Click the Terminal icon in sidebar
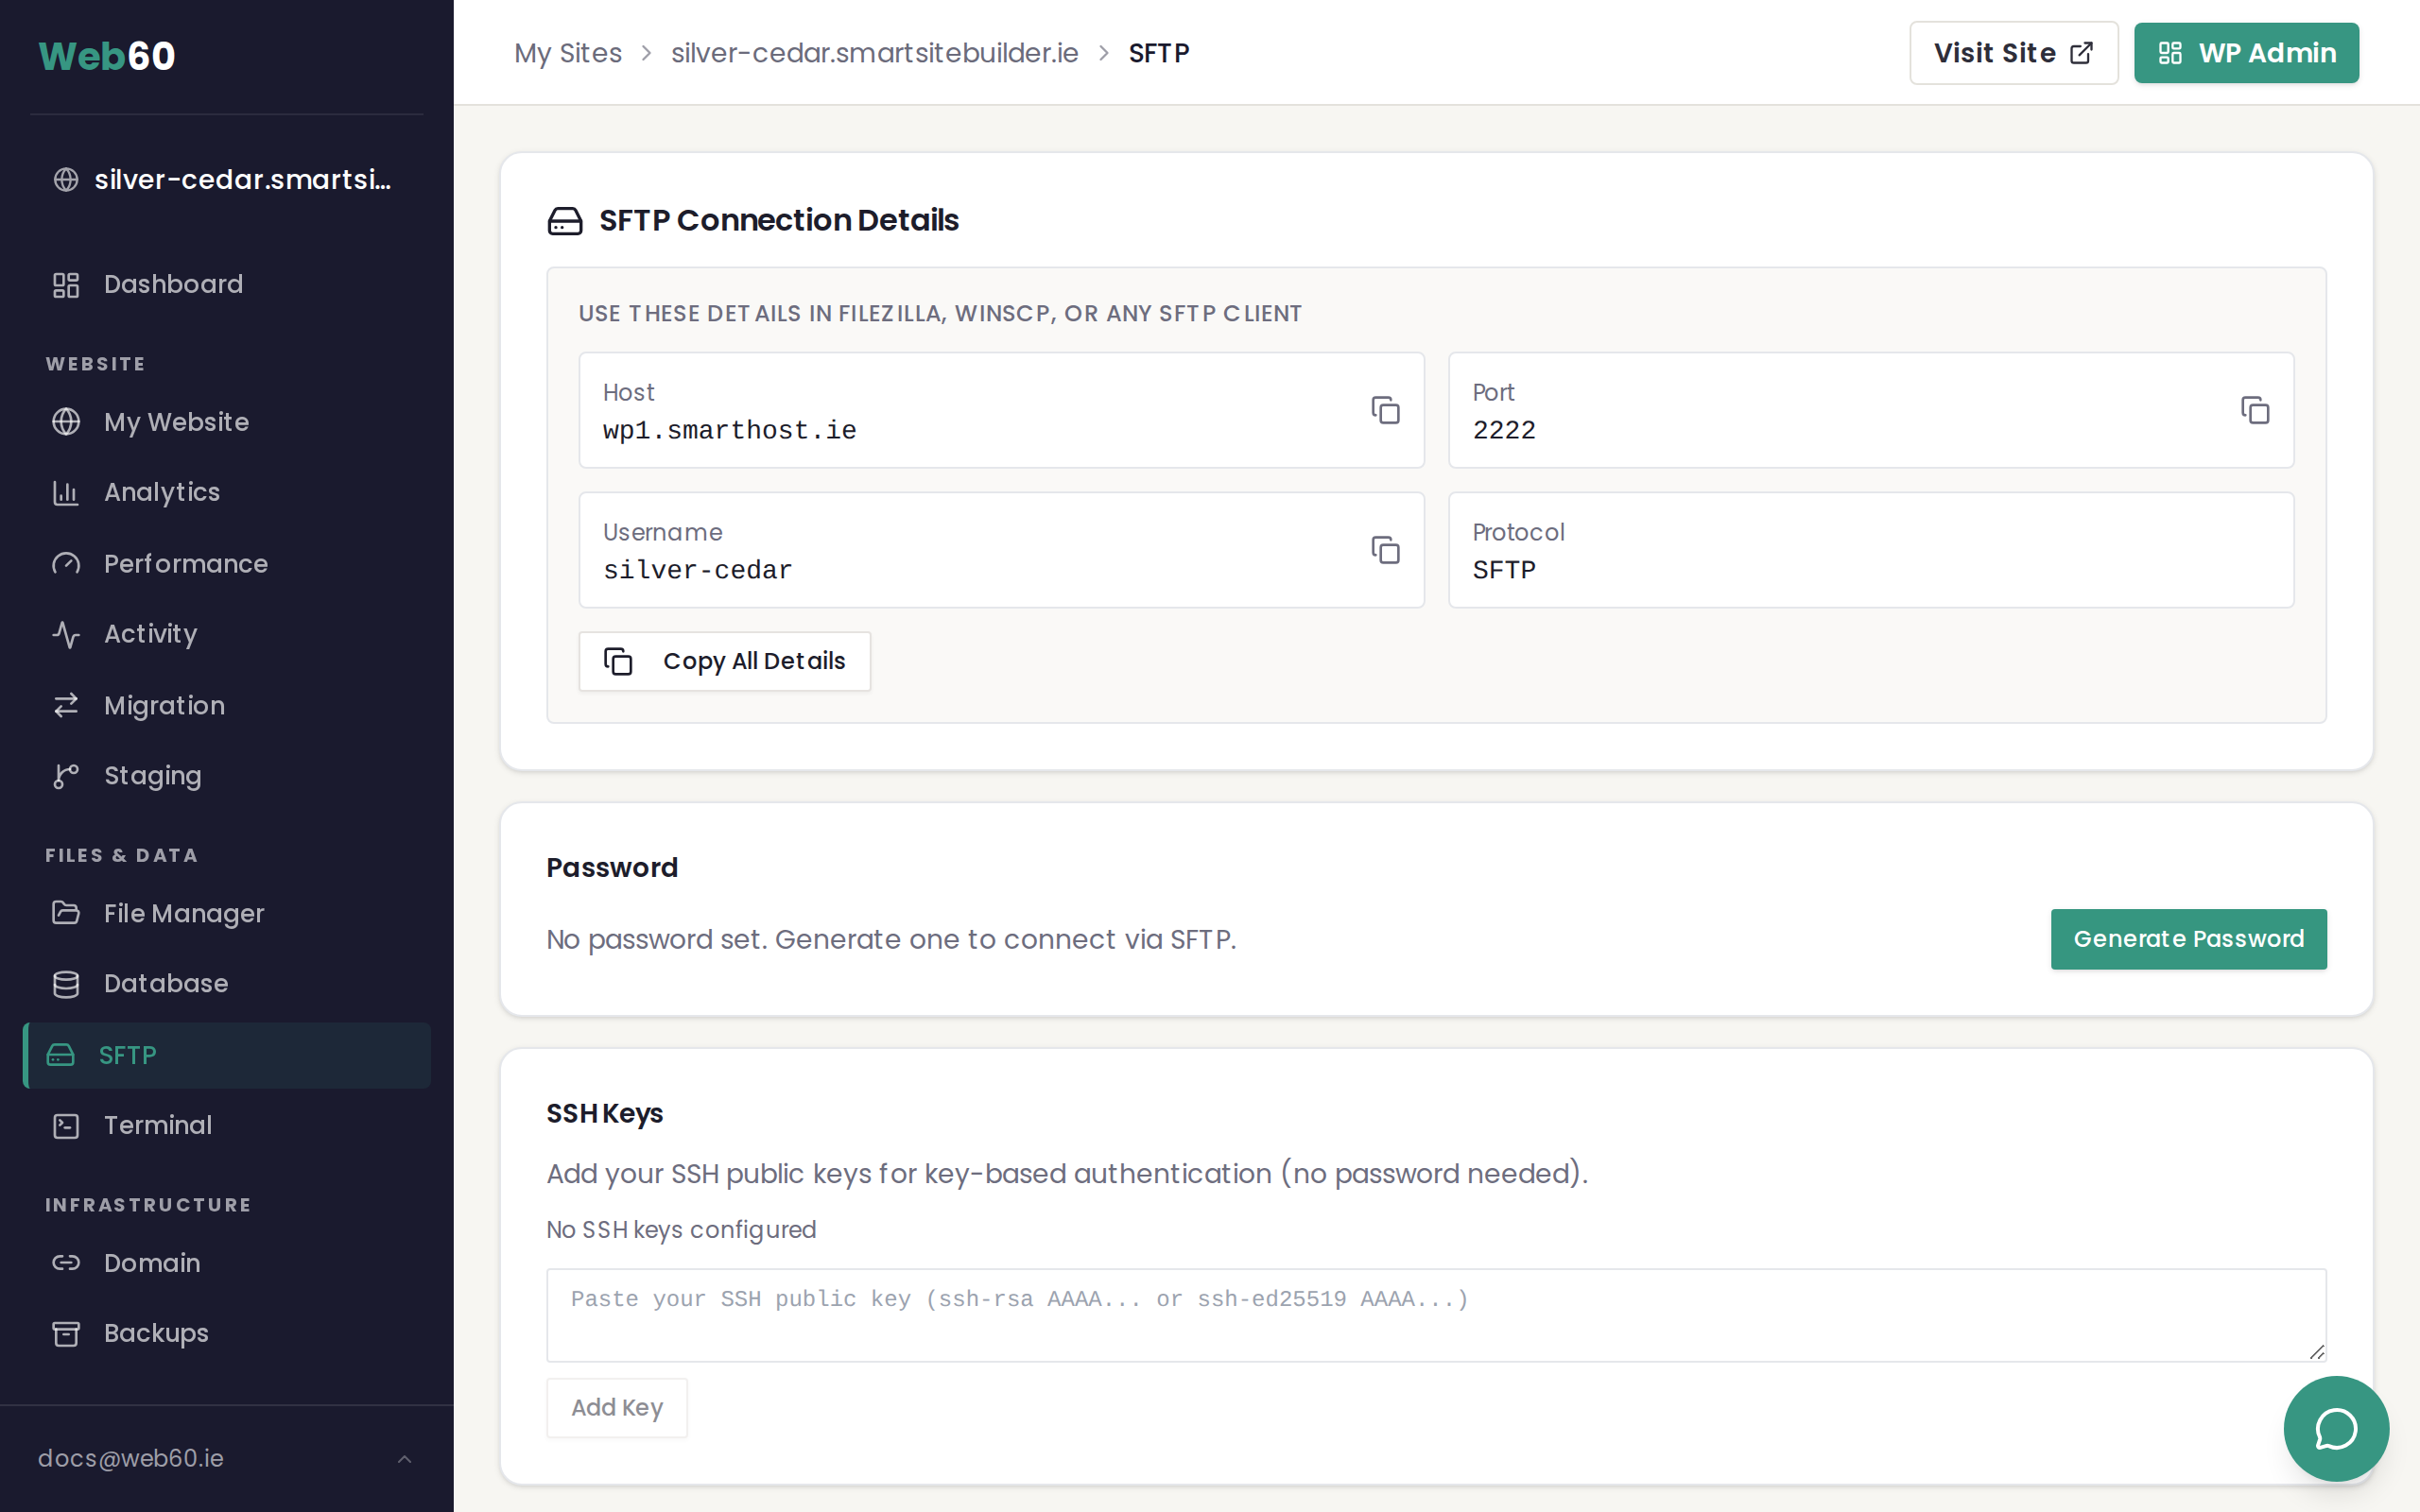Screen dimensions: 2420x1512 point(66,1126)
